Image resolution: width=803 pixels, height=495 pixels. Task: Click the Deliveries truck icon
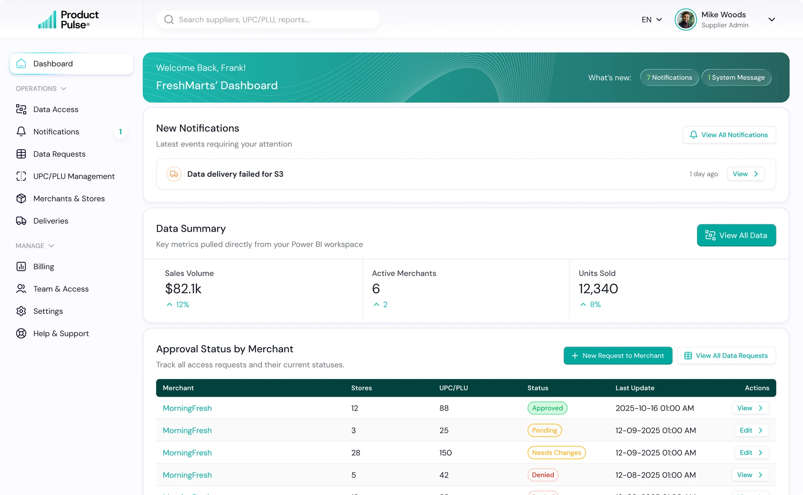[21, 221]
